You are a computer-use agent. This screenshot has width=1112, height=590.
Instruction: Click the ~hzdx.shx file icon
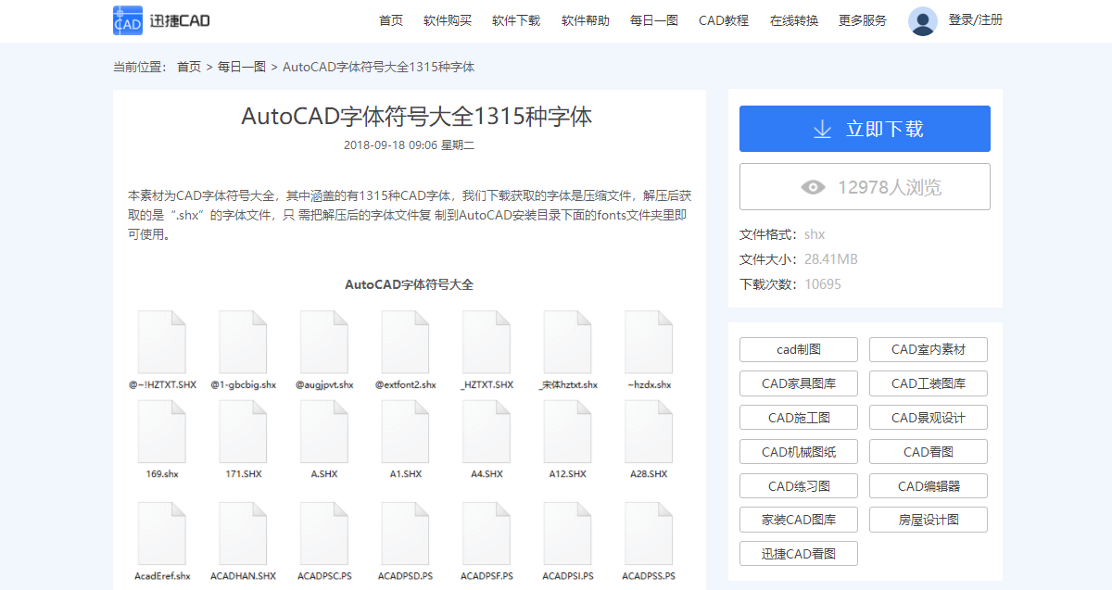(x=649, y=342)
